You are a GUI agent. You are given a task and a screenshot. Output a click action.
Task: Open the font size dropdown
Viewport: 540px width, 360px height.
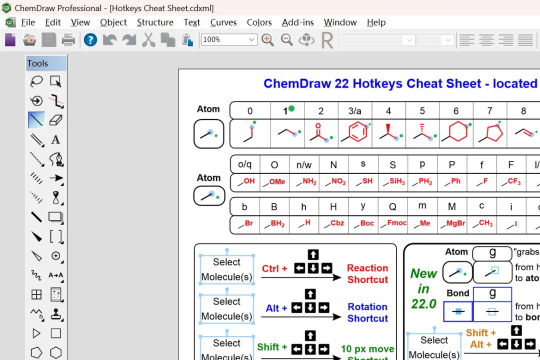(447, 40)
